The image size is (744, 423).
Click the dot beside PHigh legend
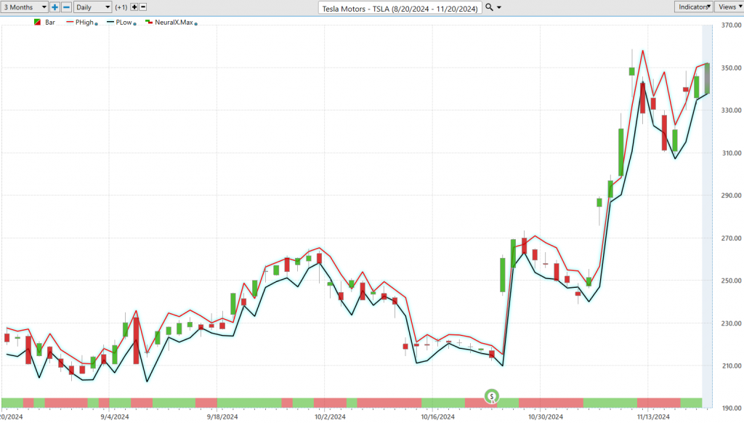97,24
